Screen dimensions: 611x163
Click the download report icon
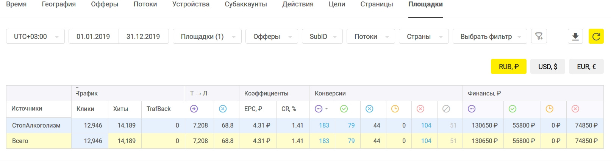click(575, 37)
